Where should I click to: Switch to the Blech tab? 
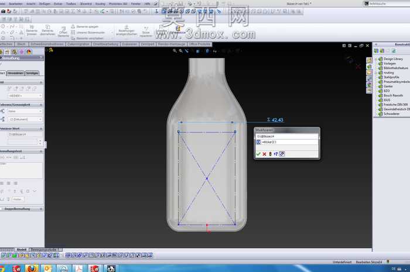pos(22,44)
